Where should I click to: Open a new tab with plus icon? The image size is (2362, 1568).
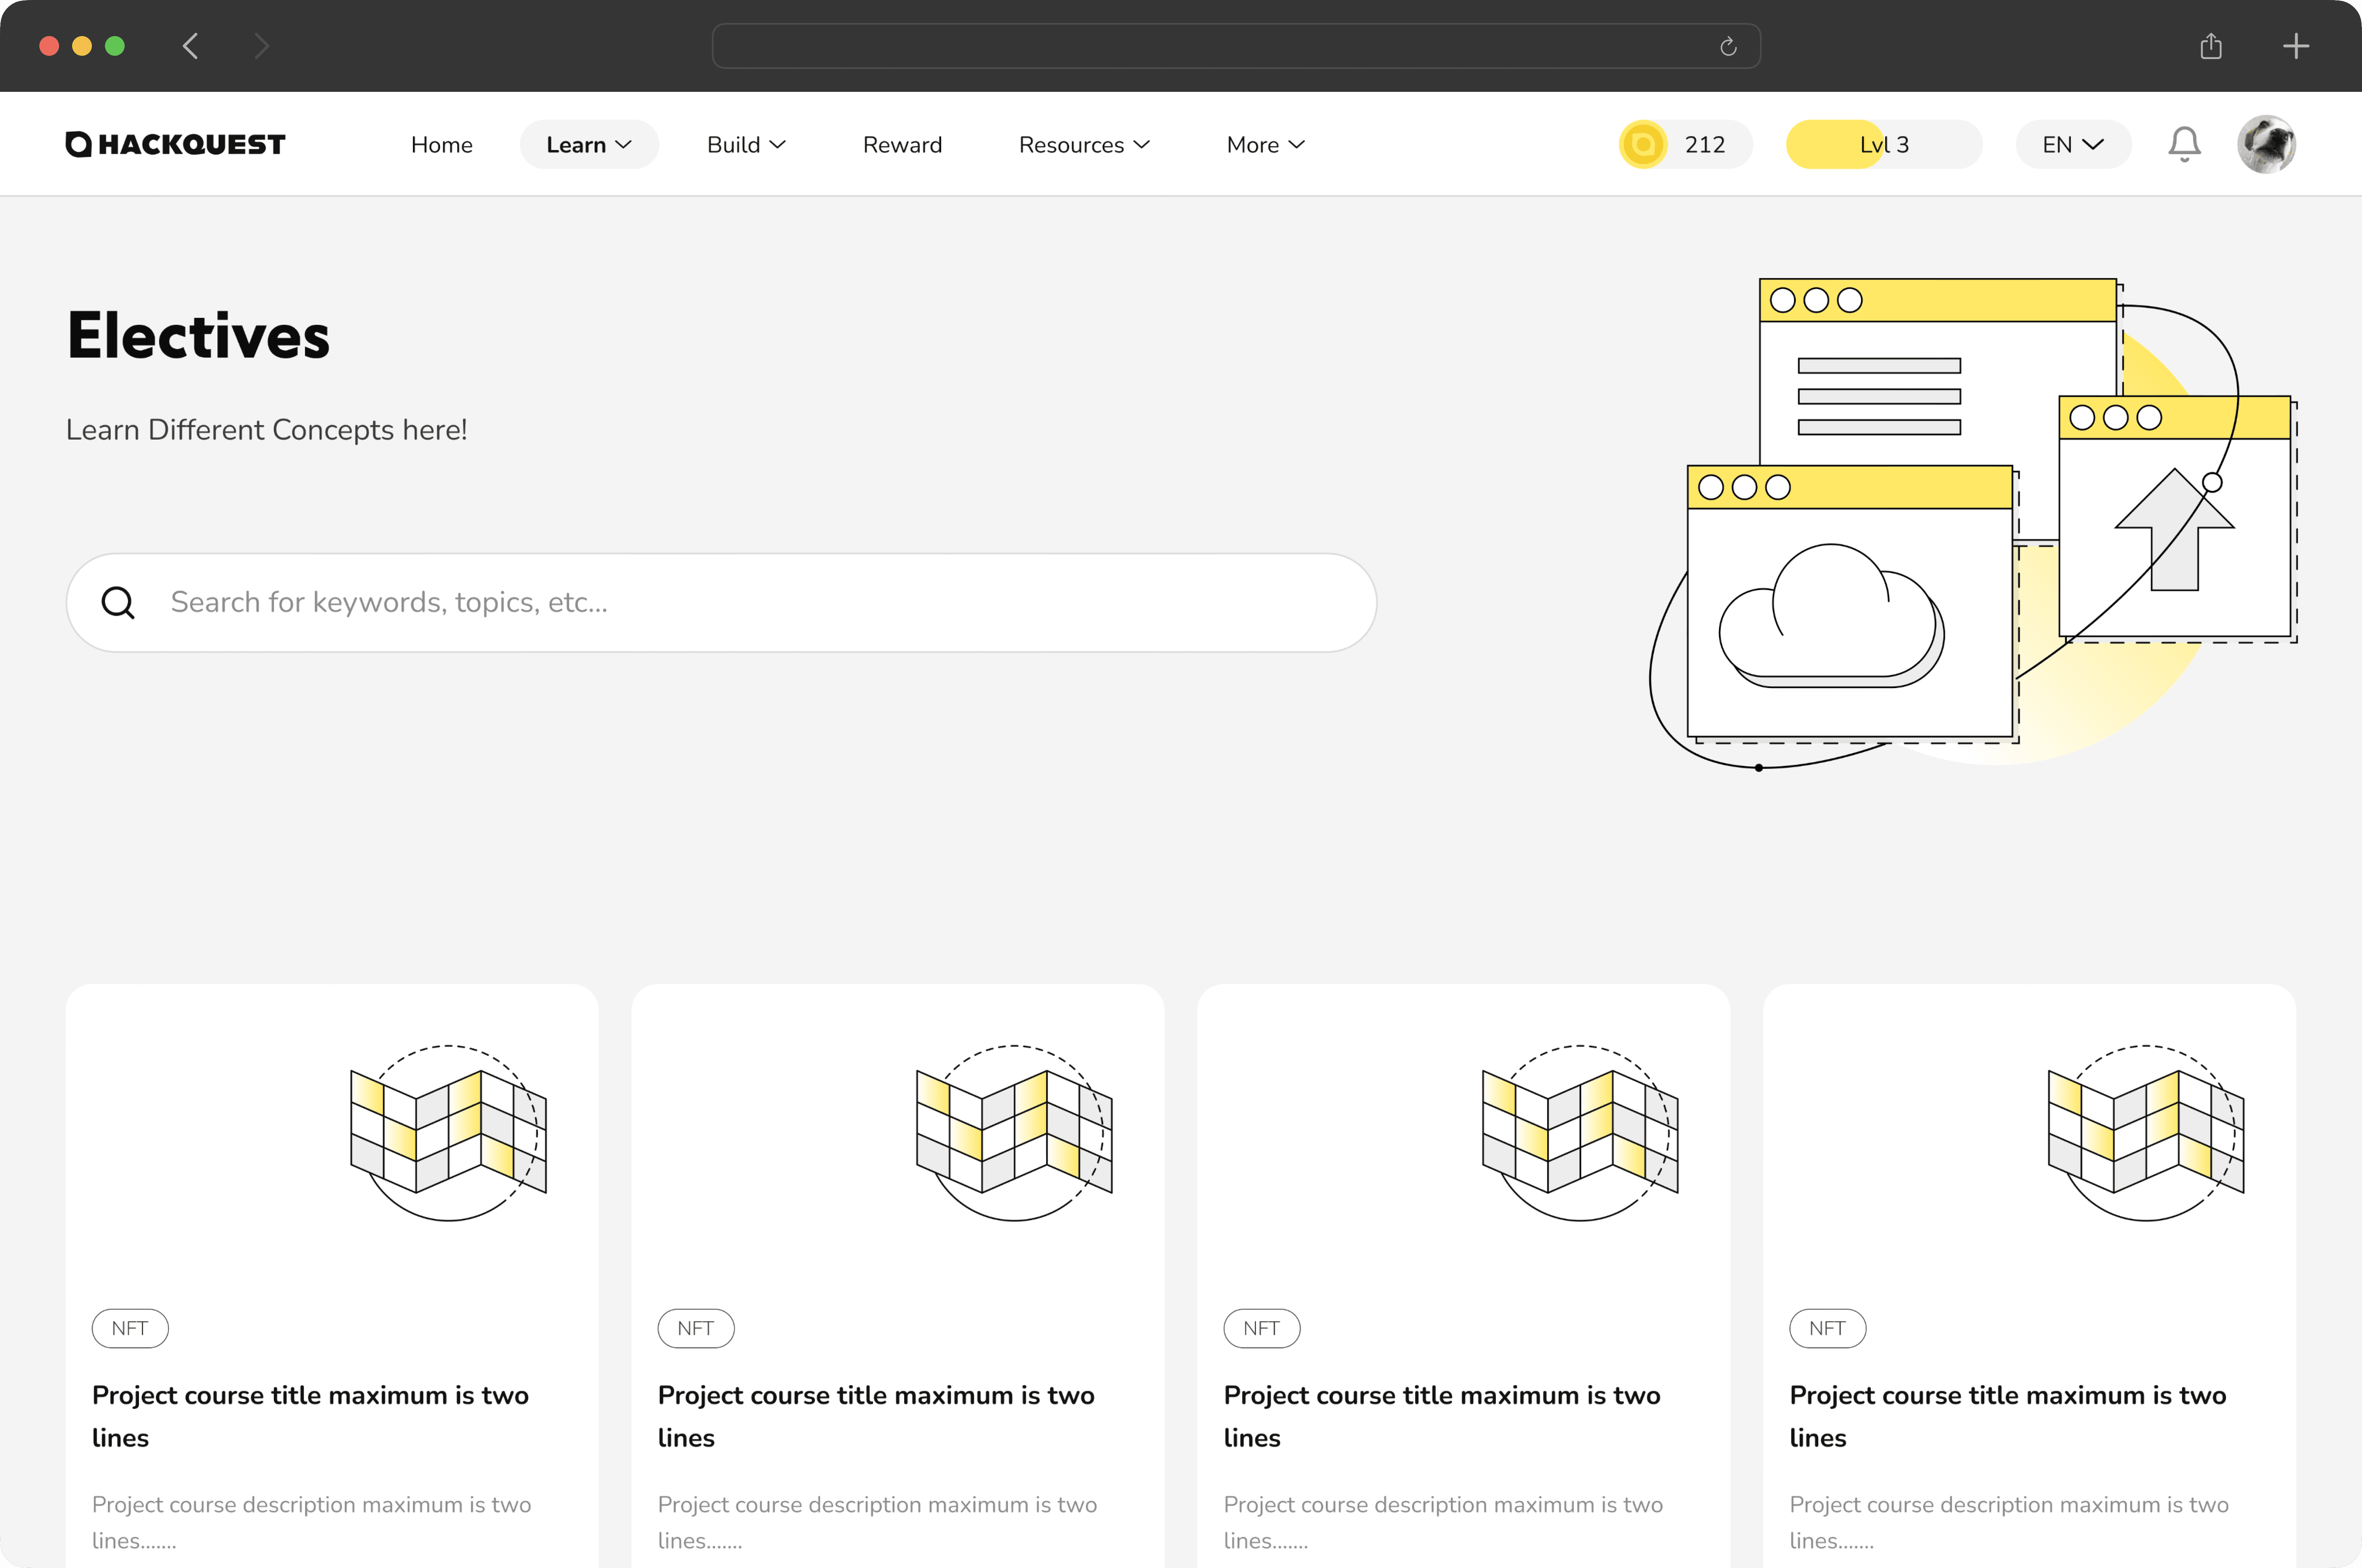point(2296,46)
